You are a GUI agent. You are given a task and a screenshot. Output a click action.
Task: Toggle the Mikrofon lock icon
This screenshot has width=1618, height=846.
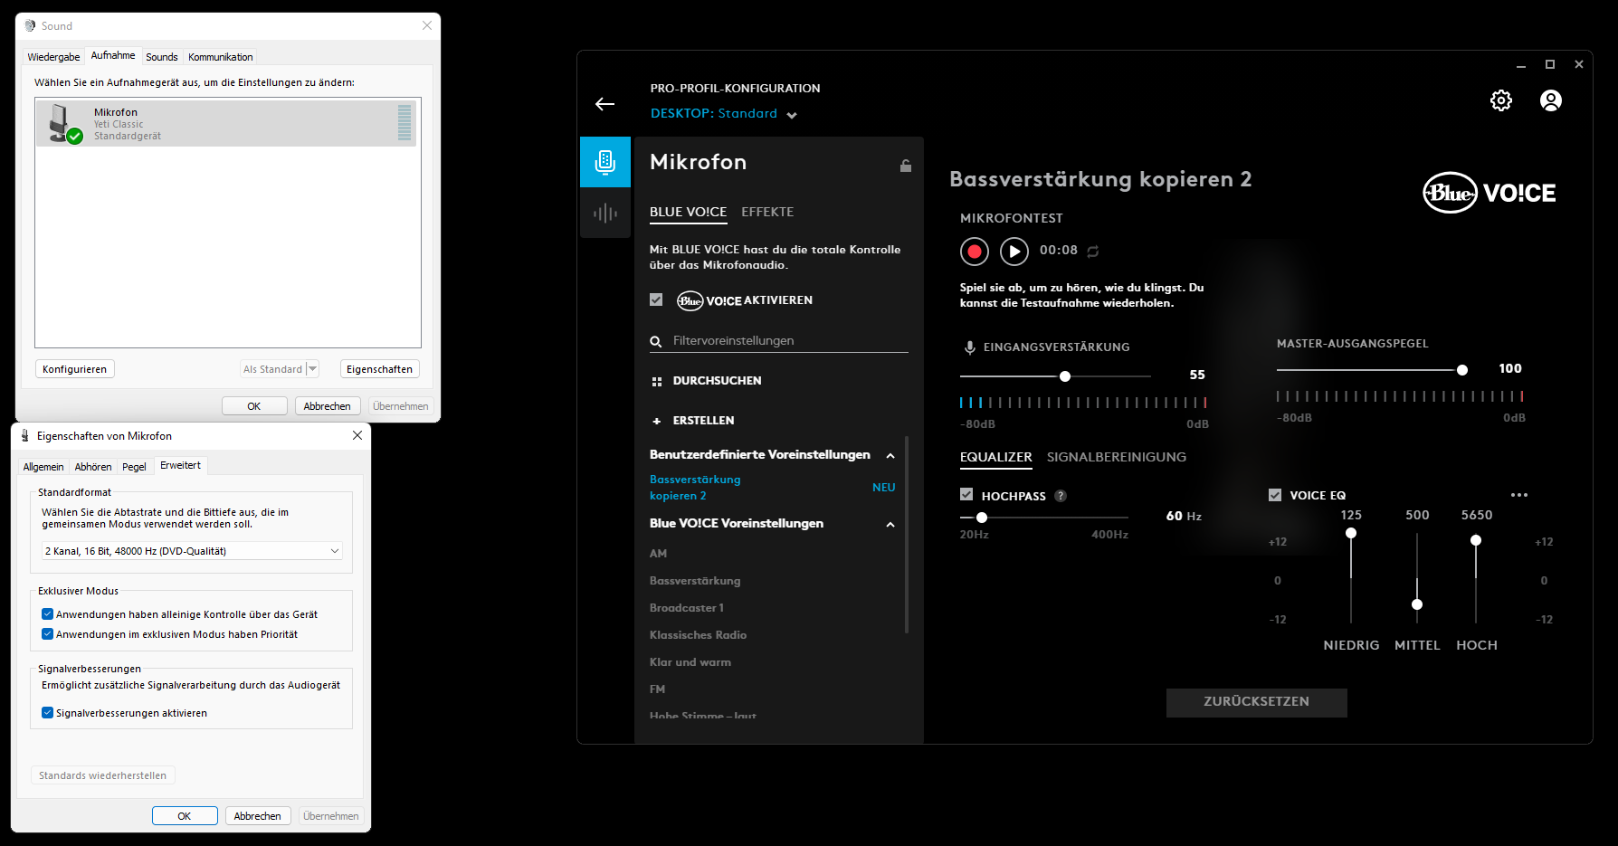905,166
